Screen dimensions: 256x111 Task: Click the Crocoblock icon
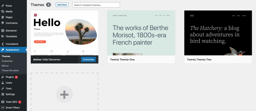tap(3, 44)
